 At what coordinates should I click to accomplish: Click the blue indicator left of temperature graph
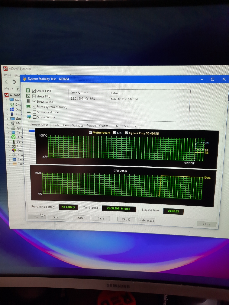point(32,131)
